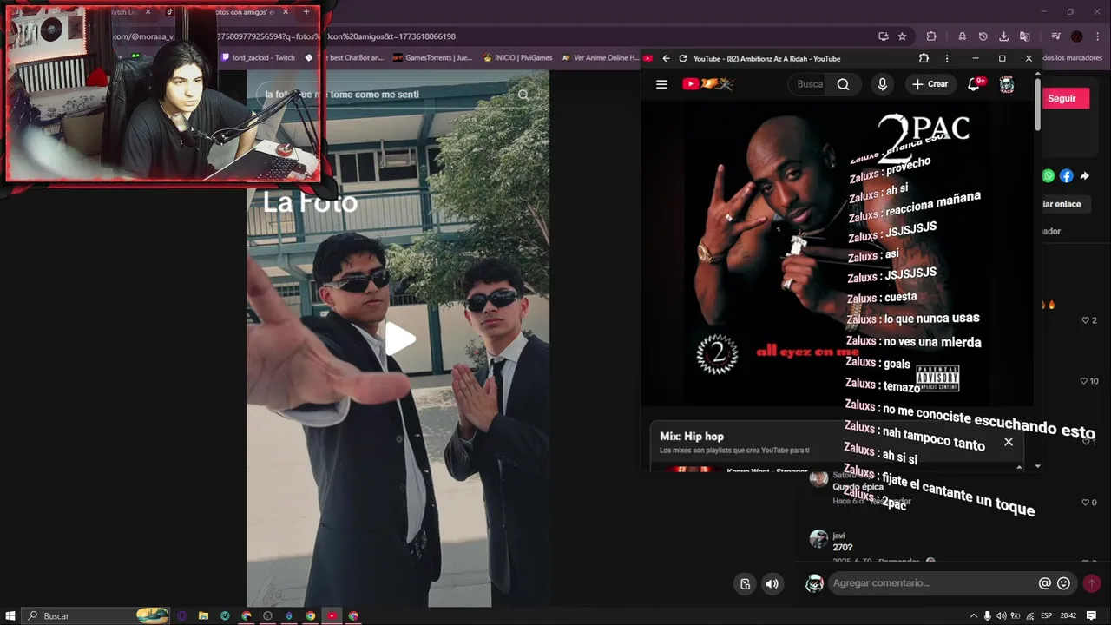The width and height of the screenshot is (1111, 625).
Task: Follow the creator with Seguir button
Action: (x=1062, y=98)
